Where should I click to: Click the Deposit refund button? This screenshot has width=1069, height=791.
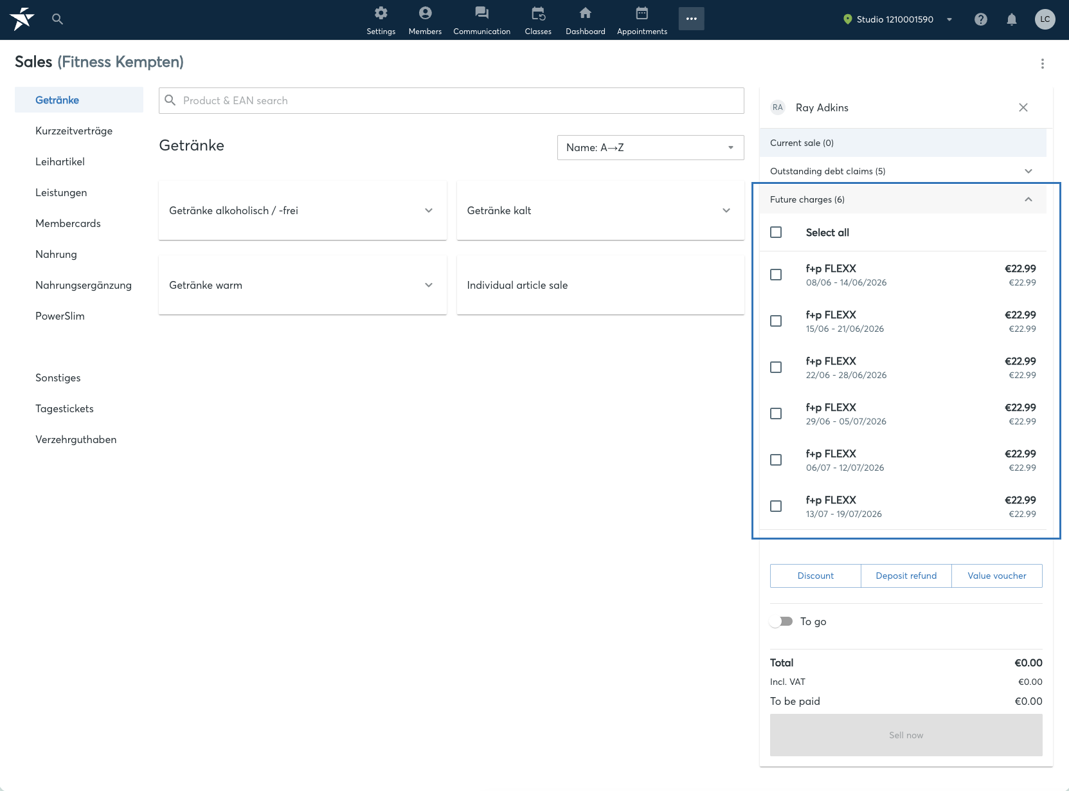point(906,576)
